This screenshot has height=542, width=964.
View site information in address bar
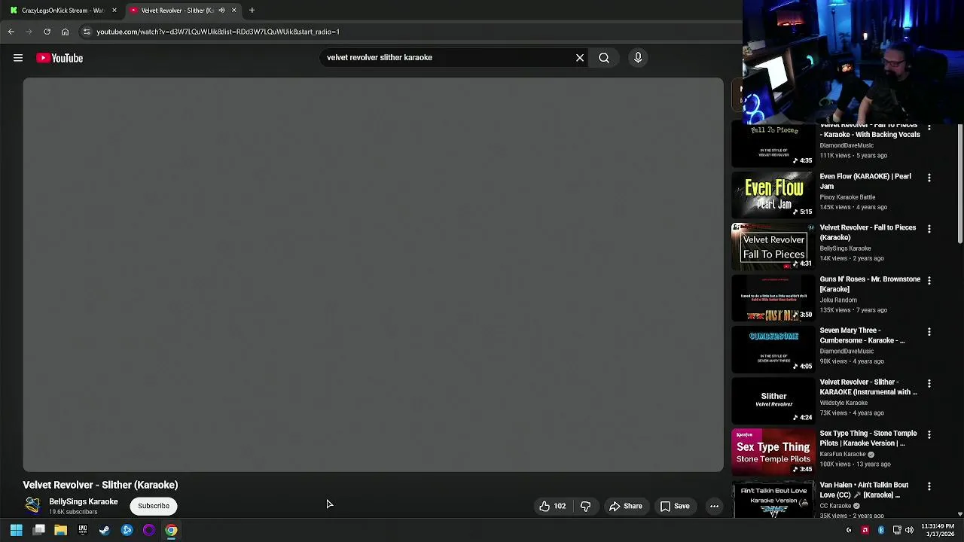[87, 32]
